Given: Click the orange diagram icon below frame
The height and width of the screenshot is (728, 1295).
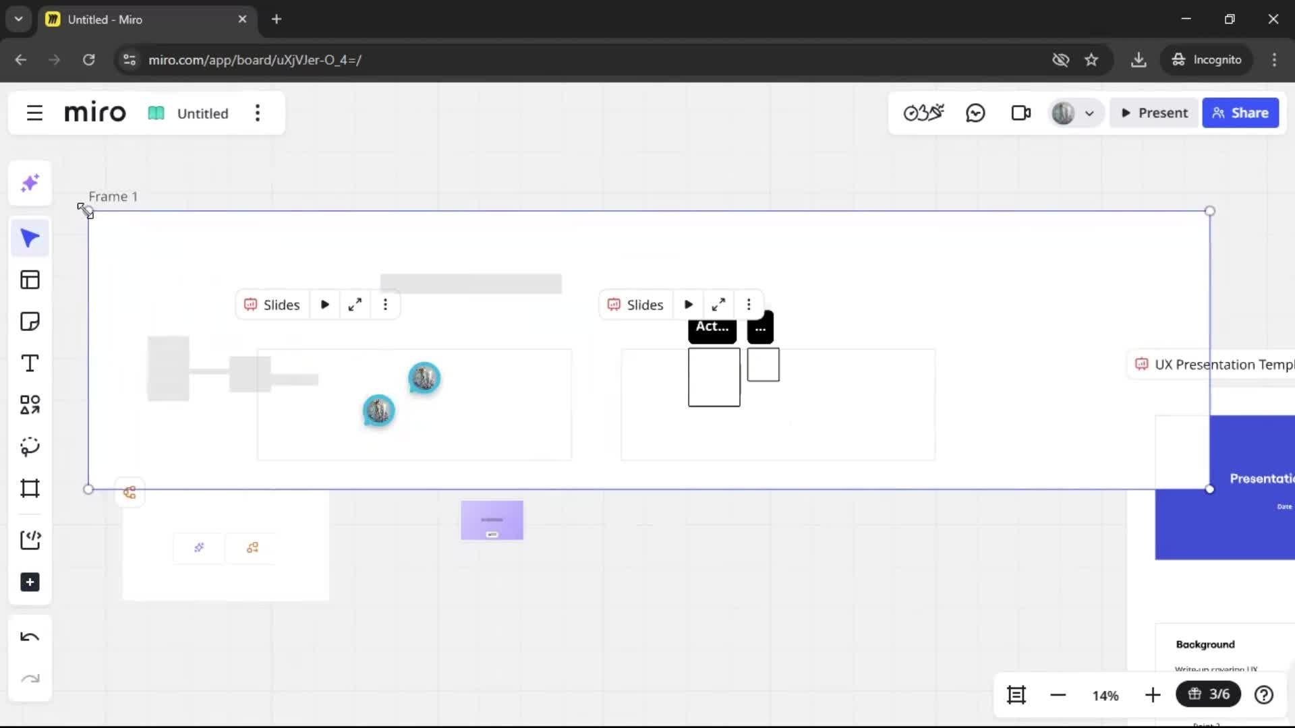Looking at the screenshot, I should tap(252, 547).
